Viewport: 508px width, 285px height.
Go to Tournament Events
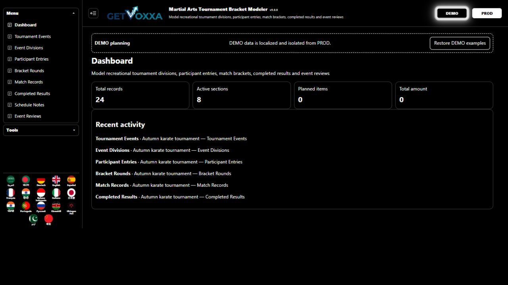41,36
